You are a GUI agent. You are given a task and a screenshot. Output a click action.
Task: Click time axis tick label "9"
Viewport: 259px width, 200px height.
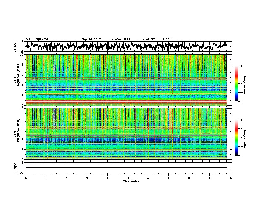(209, 178)
